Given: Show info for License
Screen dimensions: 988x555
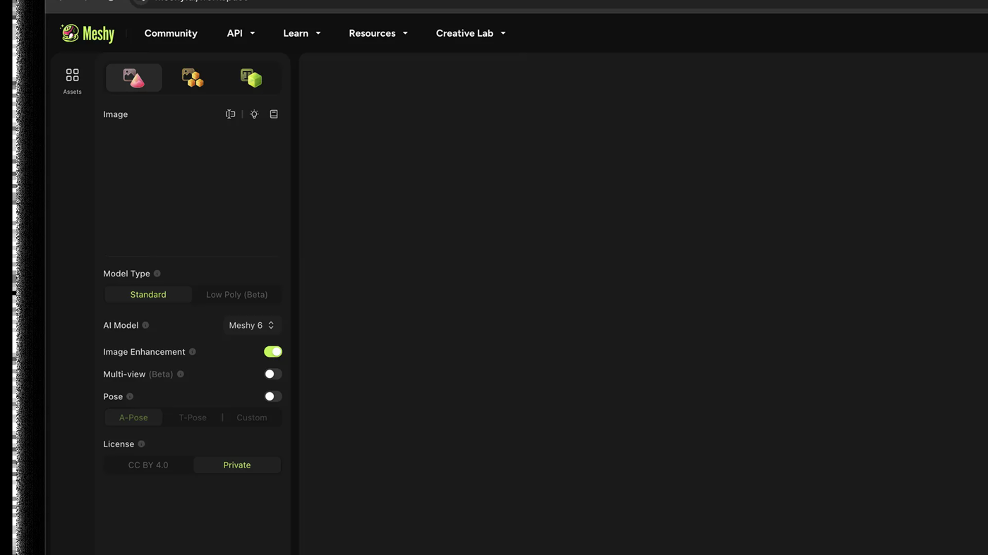Looking at the screenshot, I should pos(141,444).
